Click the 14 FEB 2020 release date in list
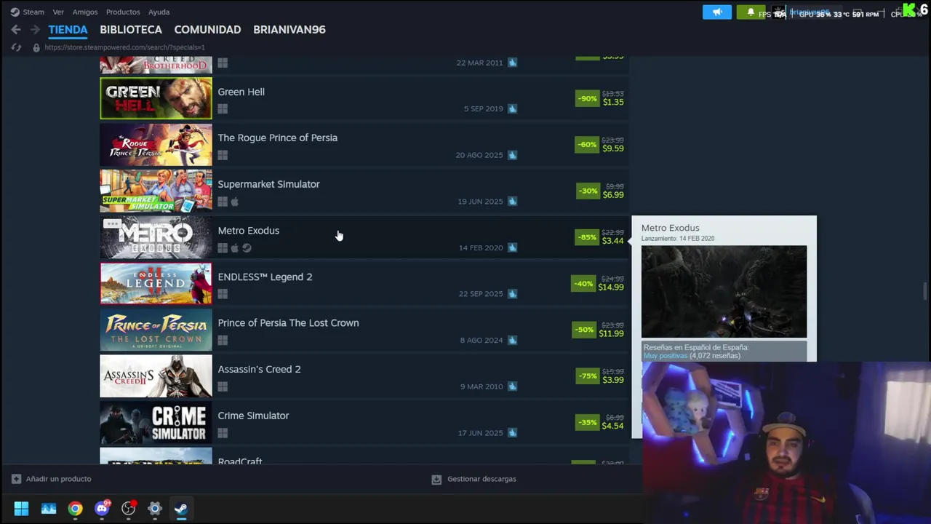The image size is (931, 524). pyautogui.click(x=481, y=248)
